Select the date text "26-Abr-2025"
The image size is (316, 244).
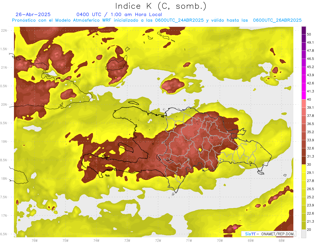pos(33,14)
